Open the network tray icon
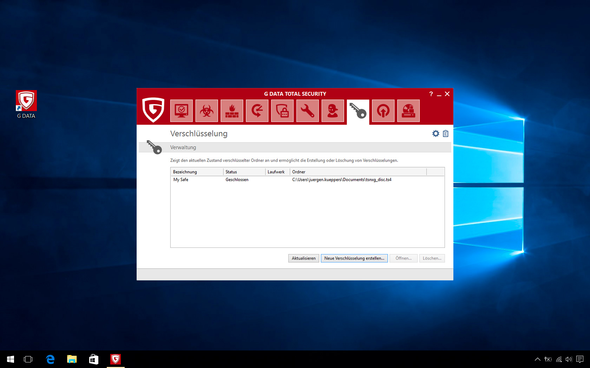 (559, 359)
